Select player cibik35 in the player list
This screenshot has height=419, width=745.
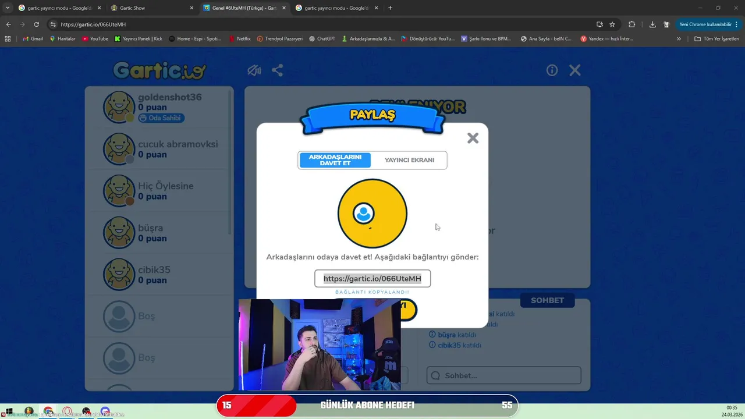tap(159, 275)
